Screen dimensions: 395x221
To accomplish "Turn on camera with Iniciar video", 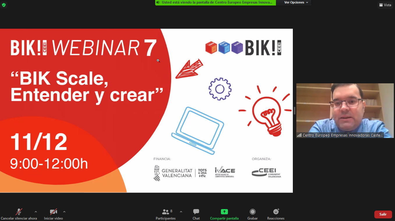I will click(53, 214).
